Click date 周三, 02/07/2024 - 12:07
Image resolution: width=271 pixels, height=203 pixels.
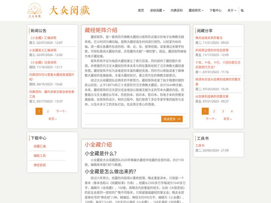(x=46, y=42)
